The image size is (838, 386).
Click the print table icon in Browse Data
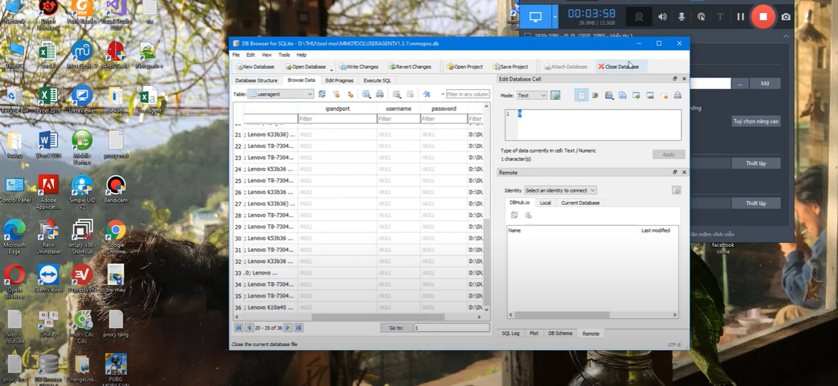coord(380,94)
